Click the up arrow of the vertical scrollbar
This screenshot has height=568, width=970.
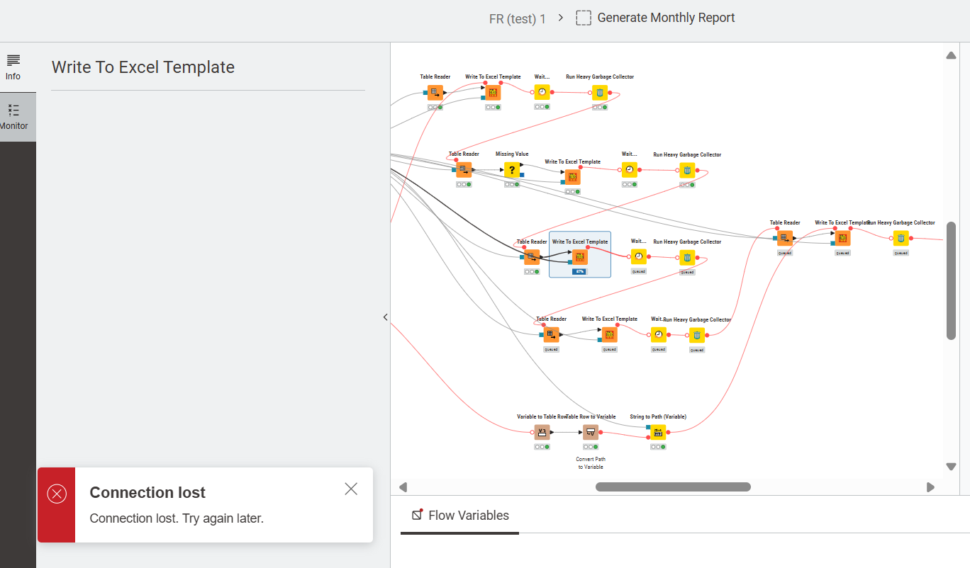[952, 55]
